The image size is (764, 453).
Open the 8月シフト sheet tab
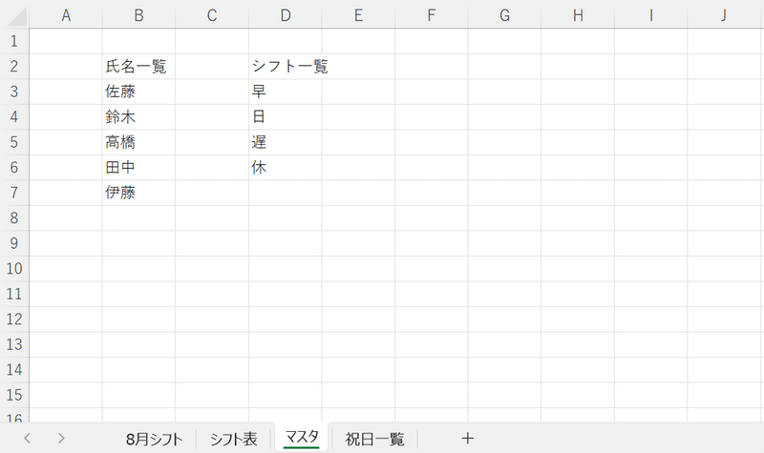click(x=154, y=439)
